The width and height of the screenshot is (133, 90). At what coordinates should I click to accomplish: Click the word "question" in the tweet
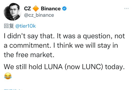pos(97,36)
